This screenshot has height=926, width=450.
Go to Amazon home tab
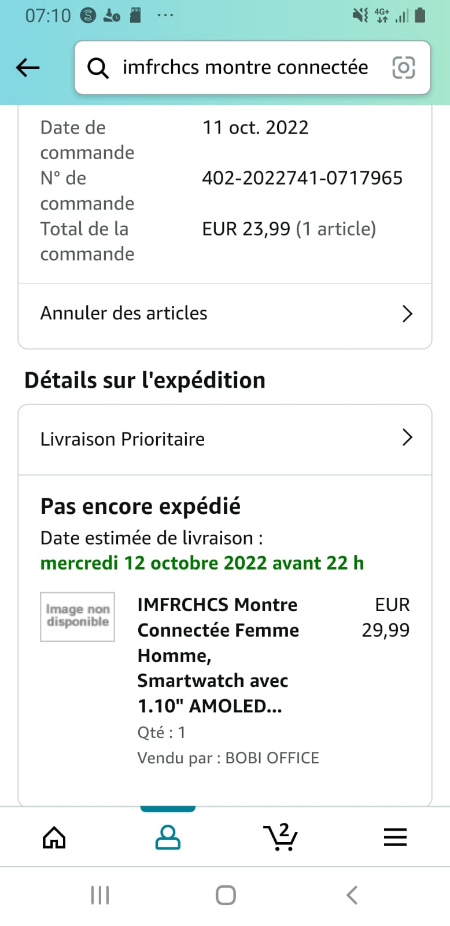54,837
